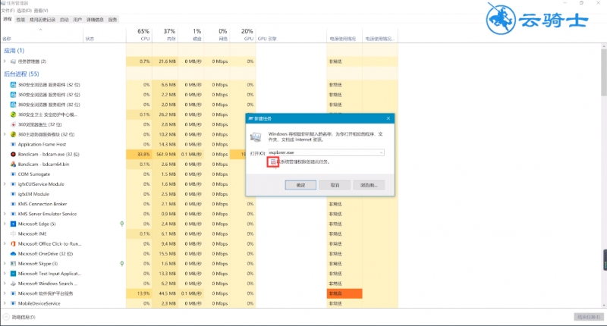Click the Bandicam bdcam64.bin icon
The height and width of the screenshot is (326, 607).
pyautogui.click(x=13, y=165)
